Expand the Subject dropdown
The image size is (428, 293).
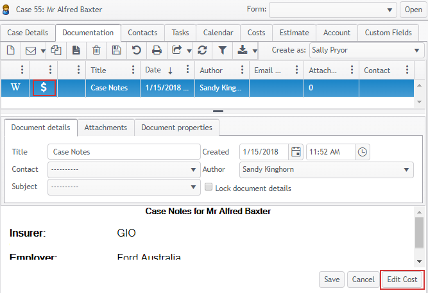[x=124, y=187]
